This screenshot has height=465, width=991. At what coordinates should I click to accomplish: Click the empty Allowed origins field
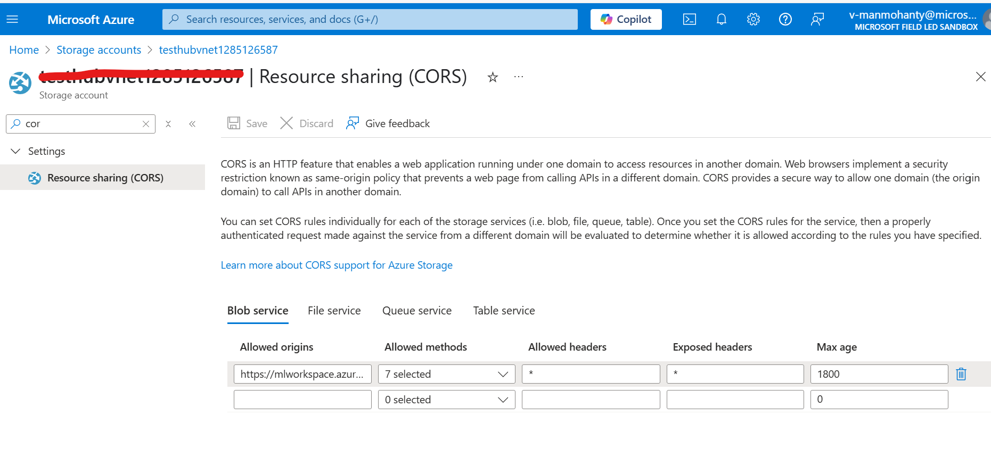pyautogui.click(x=302, y=400)
